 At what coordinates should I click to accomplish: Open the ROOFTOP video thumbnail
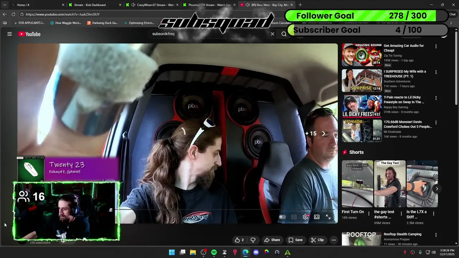(x=361, y=239)
